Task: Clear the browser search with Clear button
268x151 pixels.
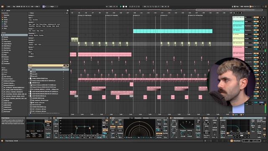Action: pyautogui.click(x=66, y=65)
